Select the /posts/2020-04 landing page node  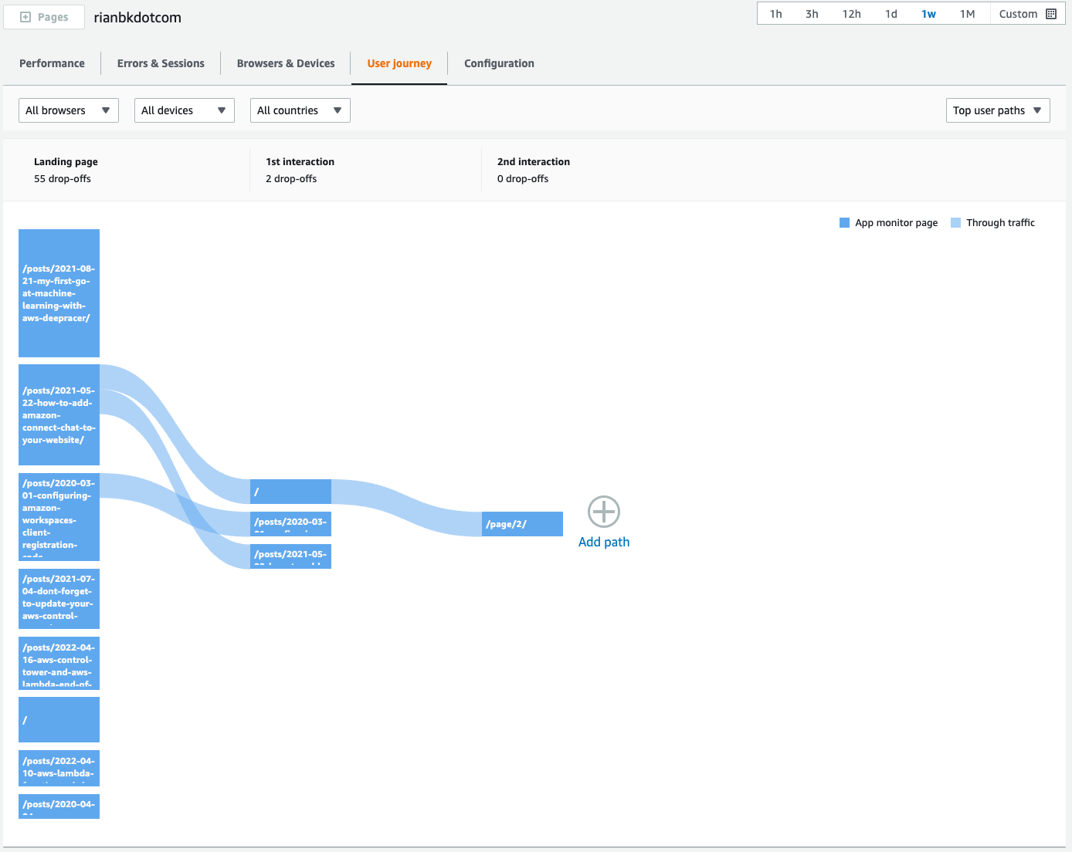click(x=59, y=806)
